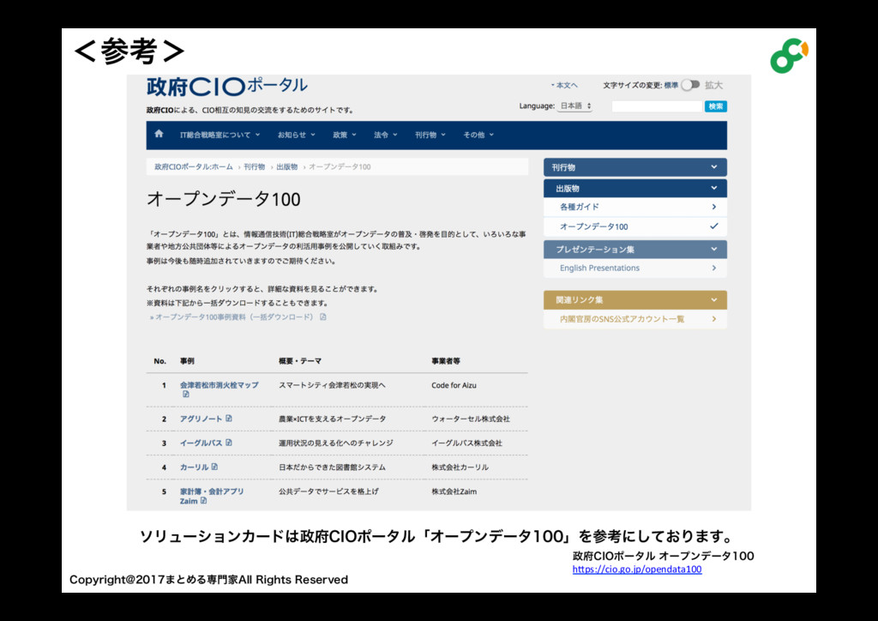Open PDF icon beside カーリル
The height and width of the screenshot is (621, 878).
214,467
